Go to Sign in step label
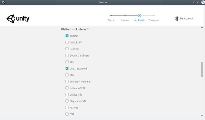 click(x=111, y=20)
